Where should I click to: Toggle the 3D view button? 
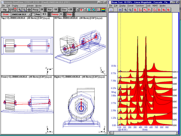(15, 9)
